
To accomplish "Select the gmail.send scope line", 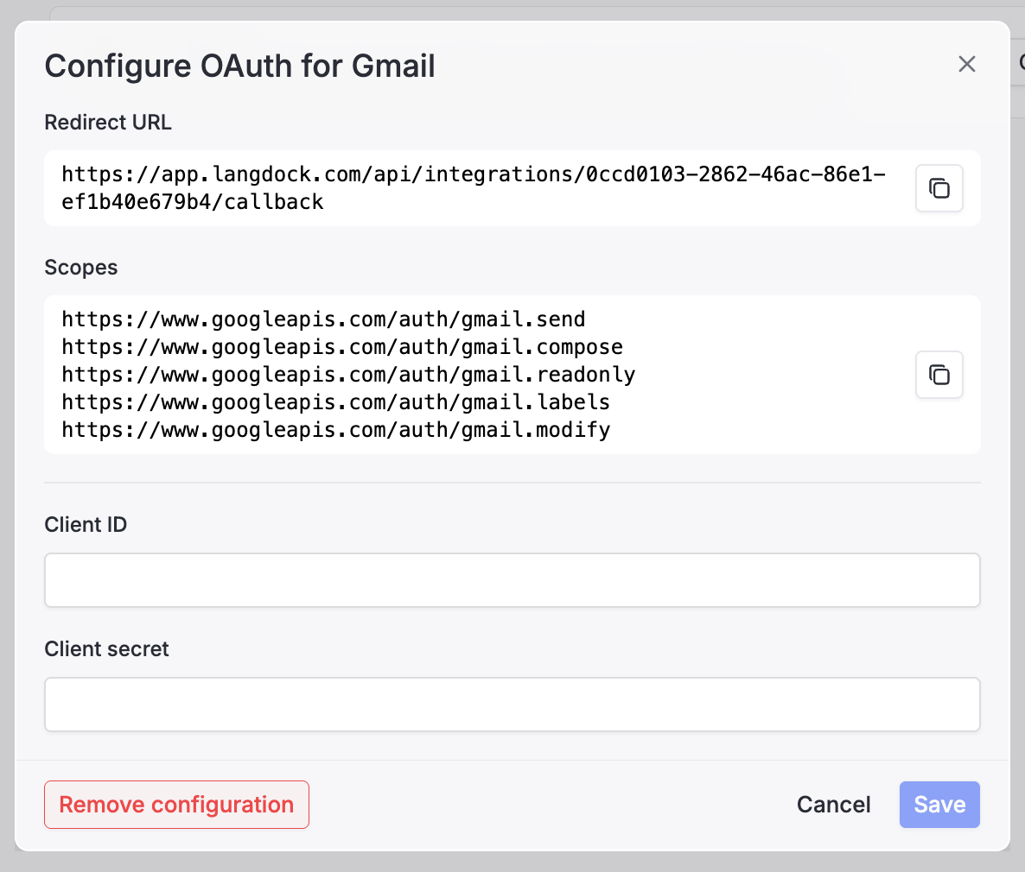I will (323, 319).
